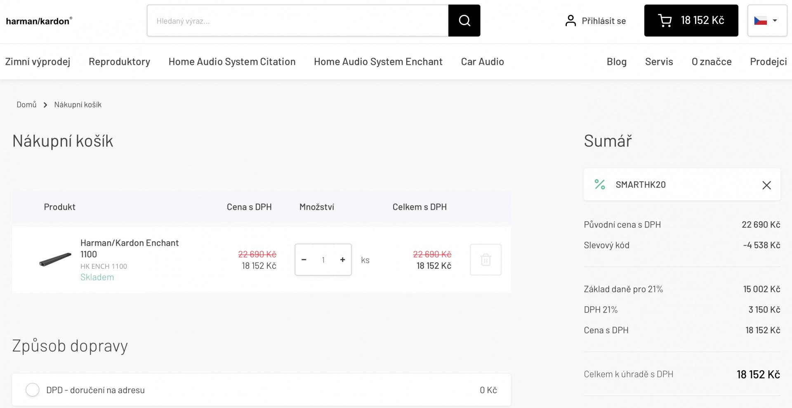Click the user account icon
Screen dimensions: 792x408
570,21
